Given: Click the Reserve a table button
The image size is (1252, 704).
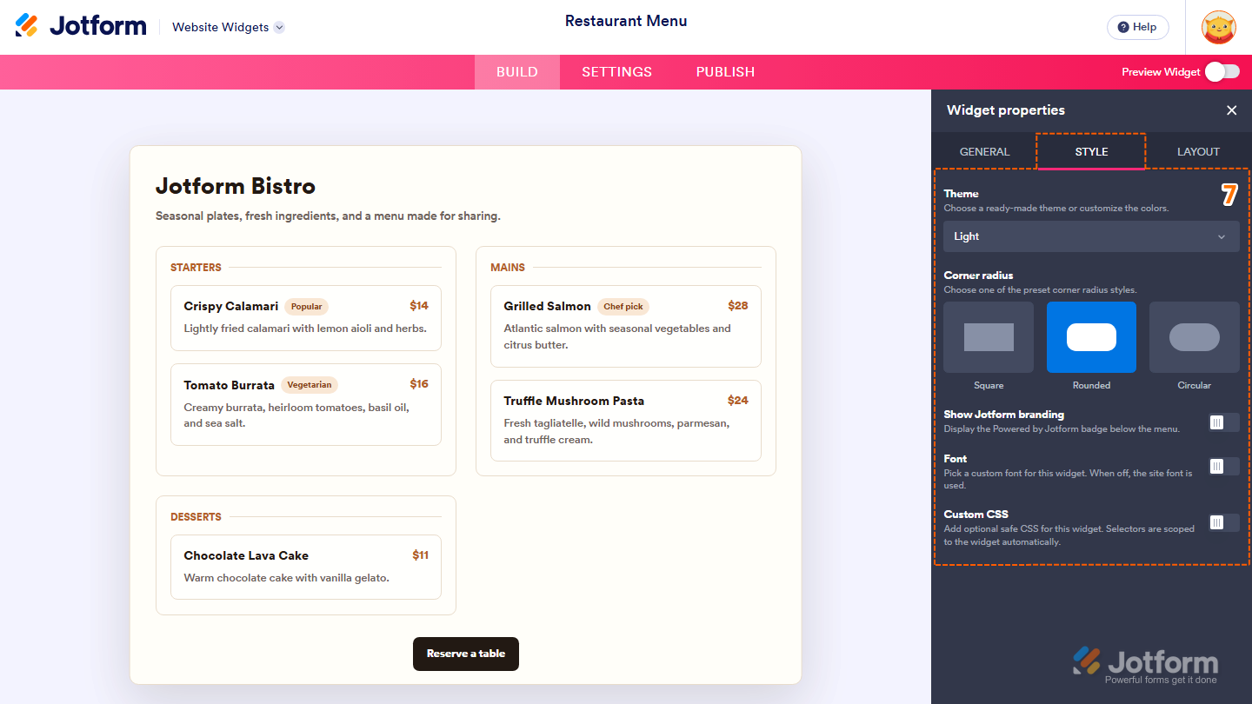Looking at the screenshot, I should 466,654.
